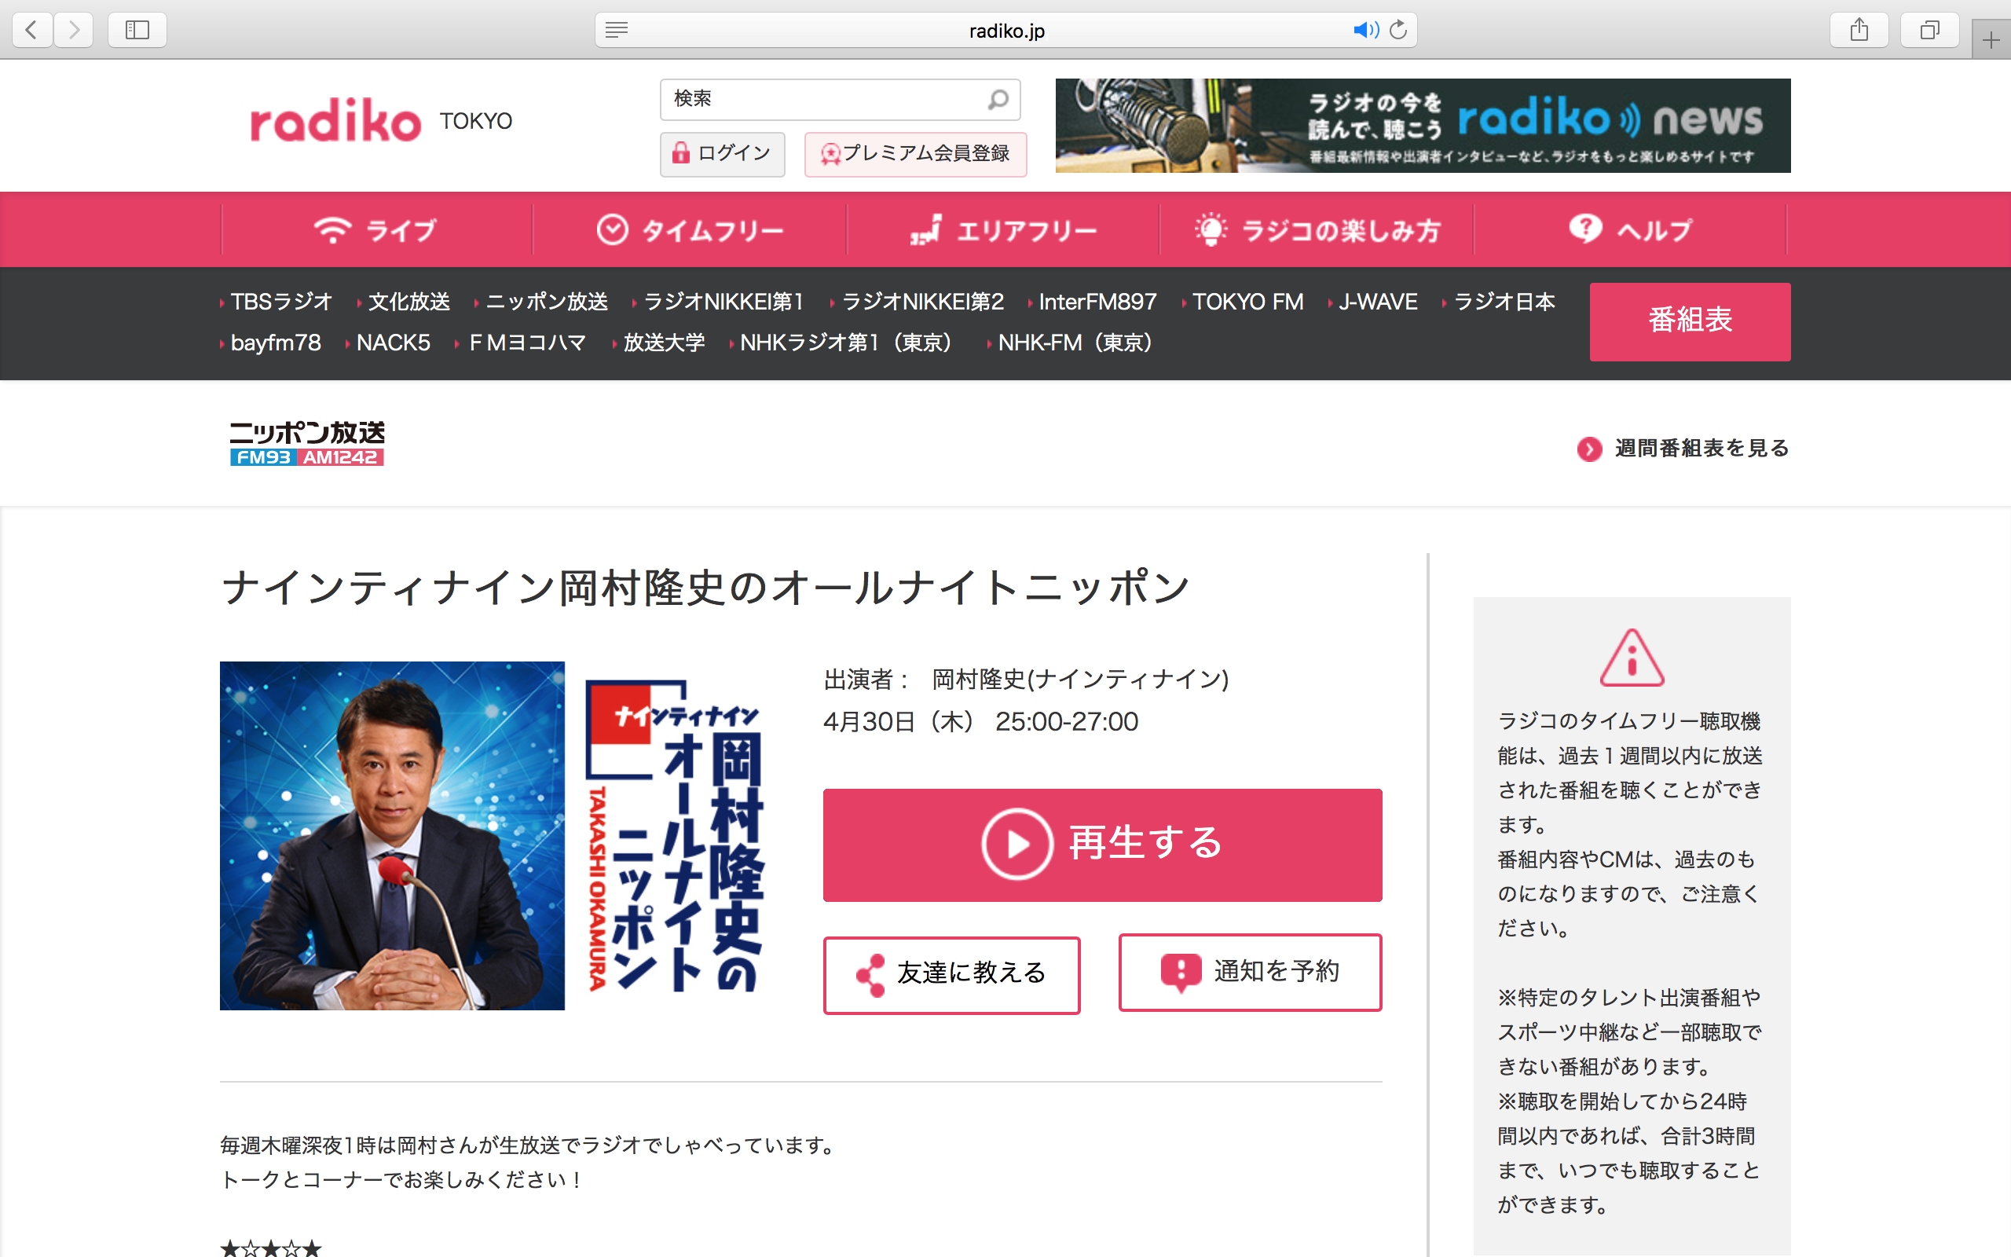Mute the tab audio speaker icon
This screenshot has height=1257, width=2011.
point(1365,30)
